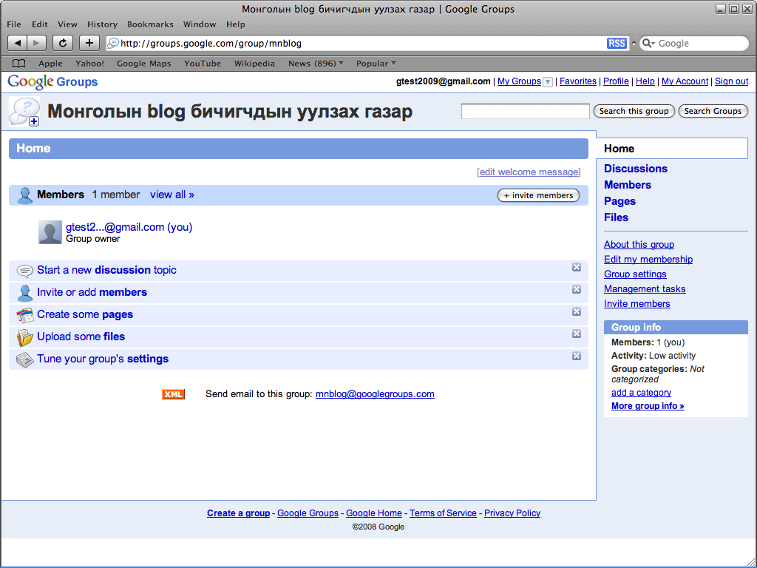
Task: Click the pages icon beside Create some pages
Action: pos(24,315)
